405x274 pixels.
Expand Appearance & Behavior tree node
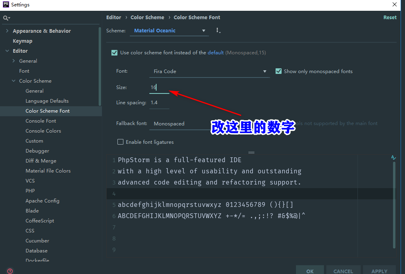7,31
